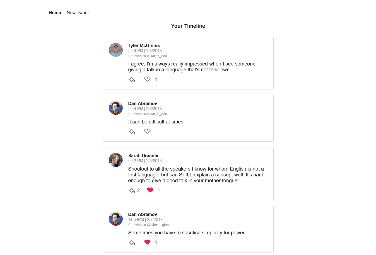The width and height of the screenshot is (376, 255).
Task: Open @sarah_edo from Tyler's 'Replying to' link
Action: click(157, 56)
